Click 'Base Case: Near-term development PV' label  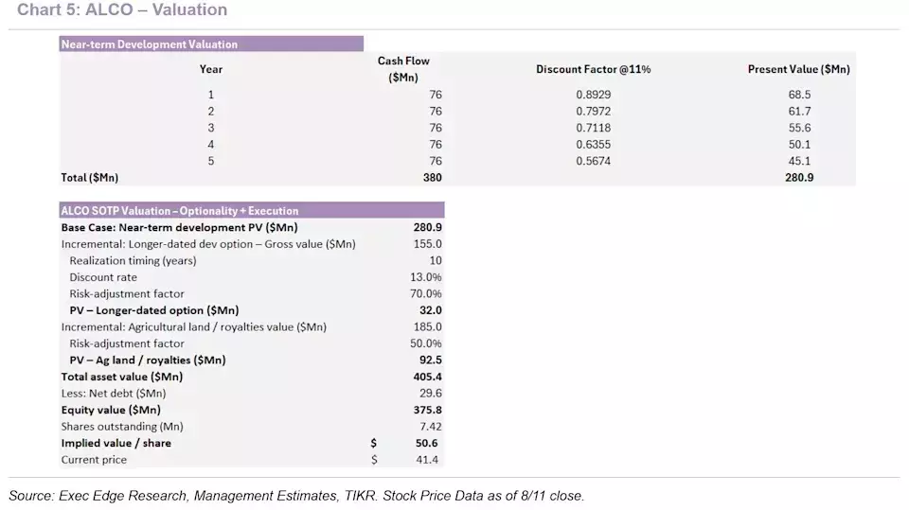(x=179, y=227)
